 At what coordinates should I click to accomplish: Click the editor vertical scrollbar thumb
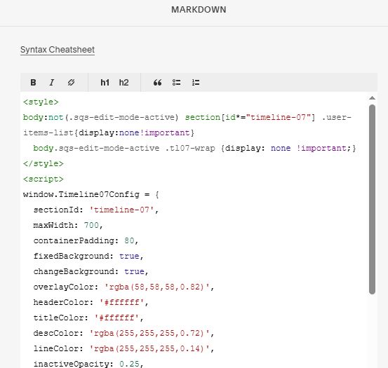[x=372, y=199]
